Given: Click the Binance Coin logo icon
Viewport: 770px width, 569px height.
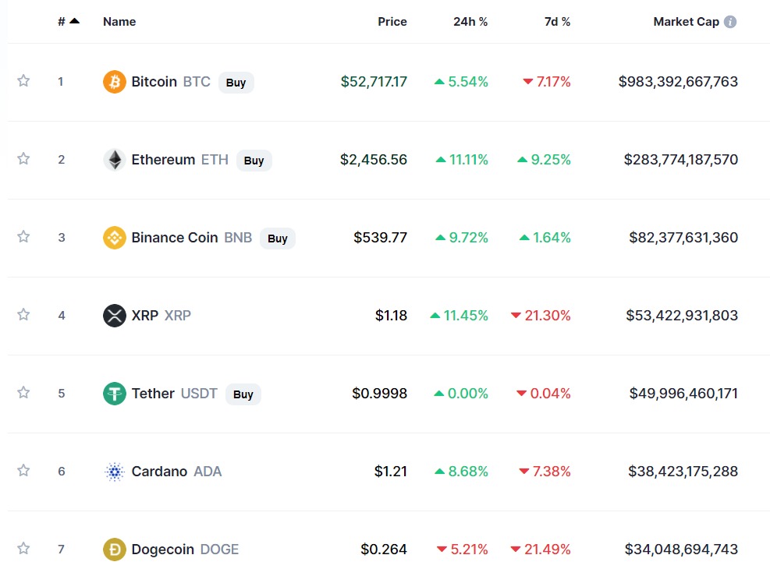Looking at the screenshot, I should pos(114,238).
